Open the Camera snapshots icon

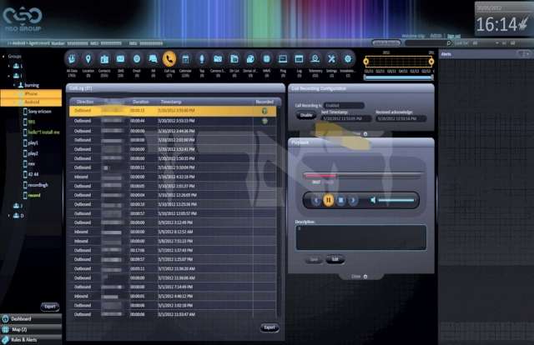[x=218, y=59]
